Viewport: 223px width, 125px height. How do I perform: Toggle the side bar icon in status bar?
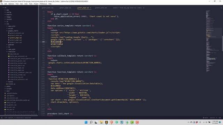click(2, 118)
